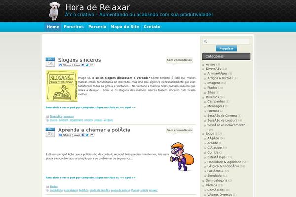Click the tag icon under Slogans post

tap(47, 120)
